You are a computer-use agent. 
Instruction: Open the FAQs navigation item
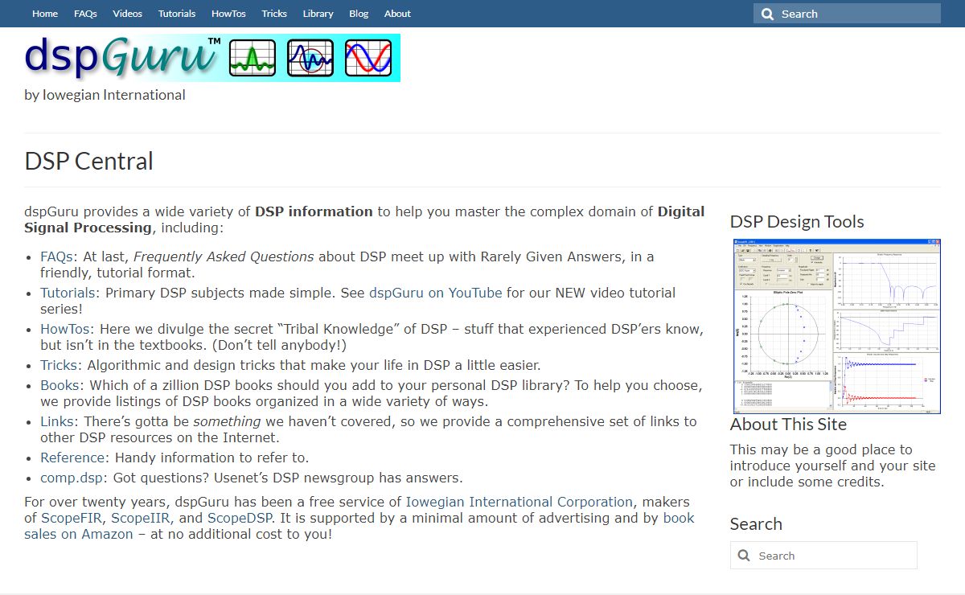point(85,14)
